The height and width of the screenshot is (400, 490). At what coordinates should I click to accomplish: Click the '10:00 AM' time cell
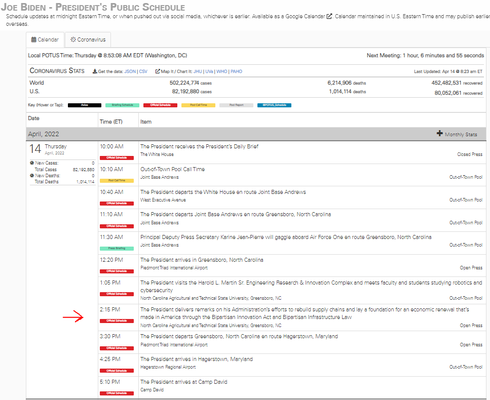(x=111, y=146)
